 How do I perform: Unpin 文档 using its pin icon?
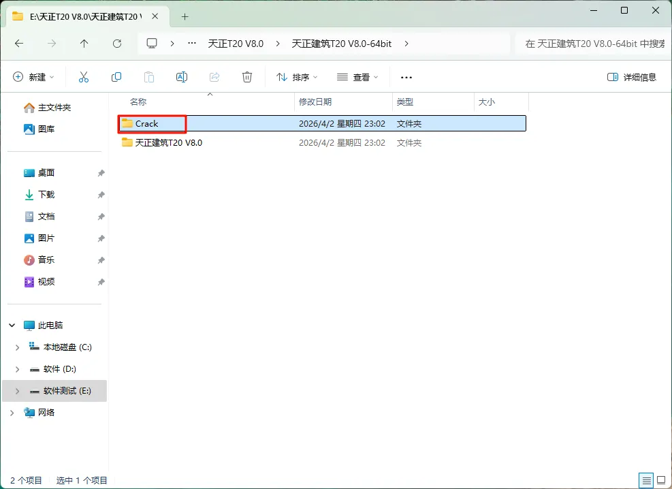pyautogui.click(x=101, y=217)
